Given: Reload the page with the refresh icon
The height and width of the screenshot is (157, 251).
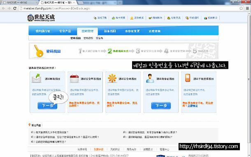Looking at the screenshot, I should 15,8.
